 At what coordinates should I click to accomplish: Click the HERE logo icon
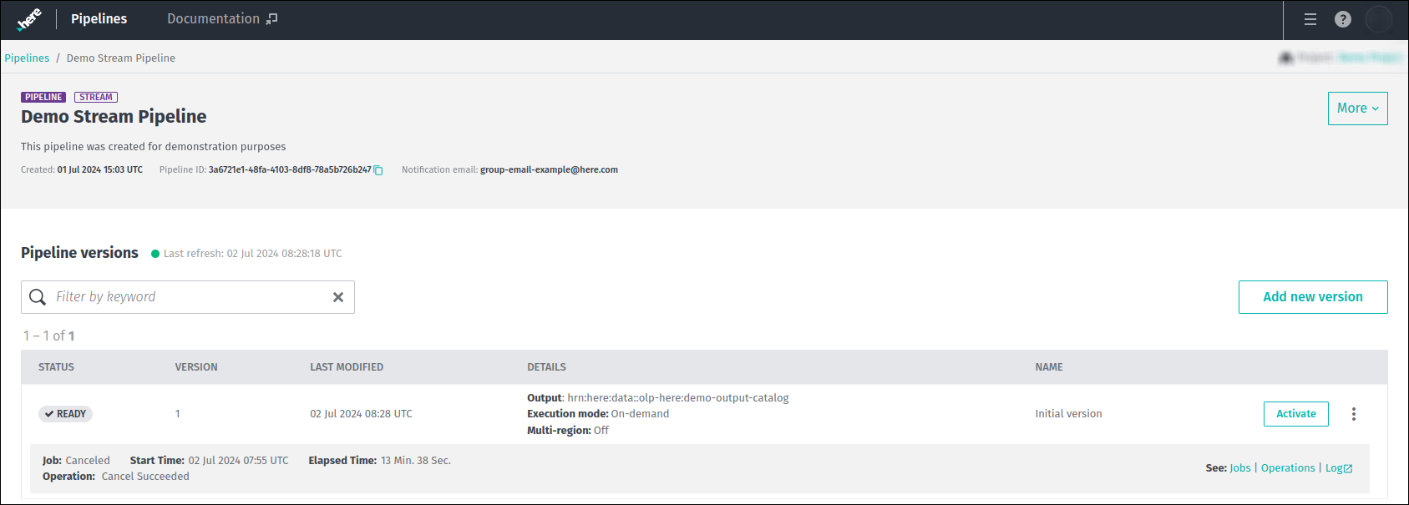point(29,19)
